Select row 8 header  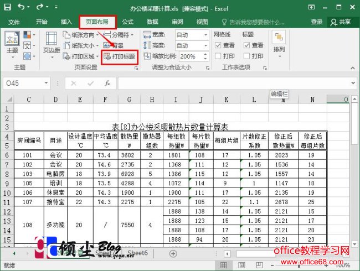pos(7,174)
